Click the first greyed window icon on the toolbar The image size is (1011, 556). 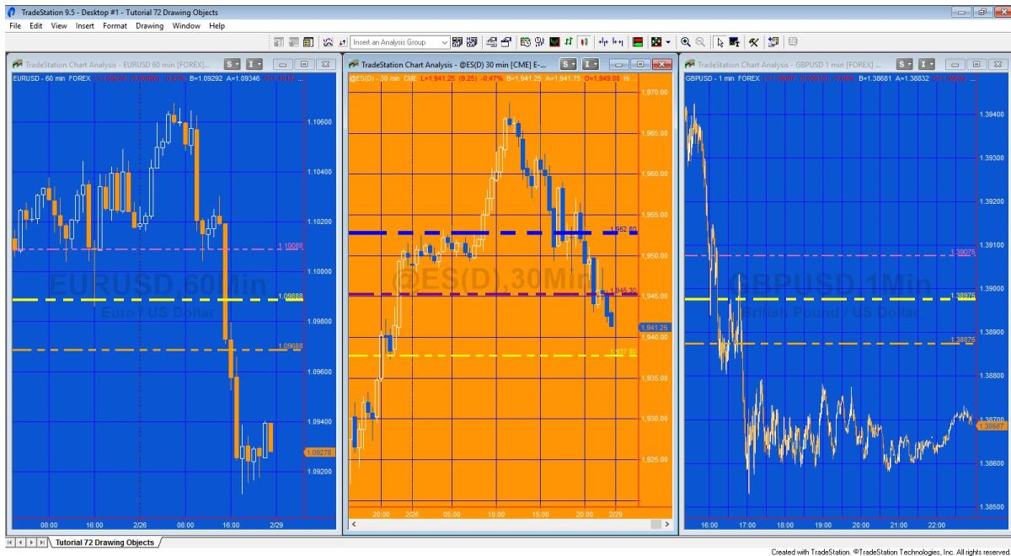click(279, 42)
